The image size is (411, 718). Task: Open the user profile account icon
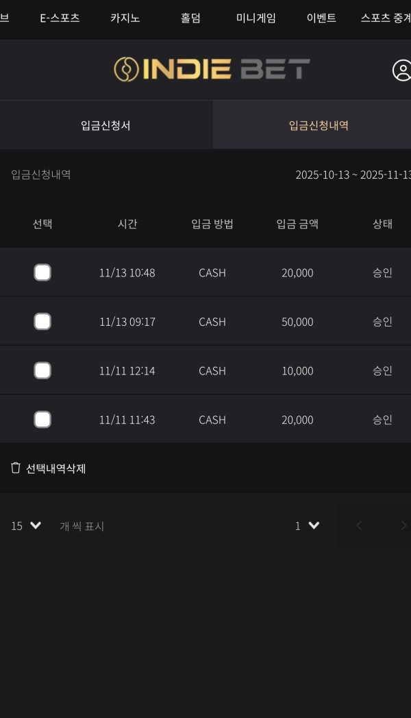[401, 69]
